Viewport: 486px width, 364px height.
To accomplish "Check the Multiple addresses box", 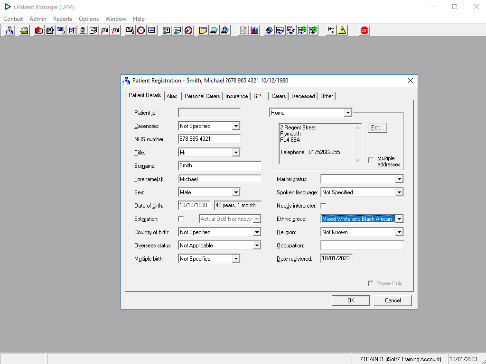I will click(x=371, y=160).
